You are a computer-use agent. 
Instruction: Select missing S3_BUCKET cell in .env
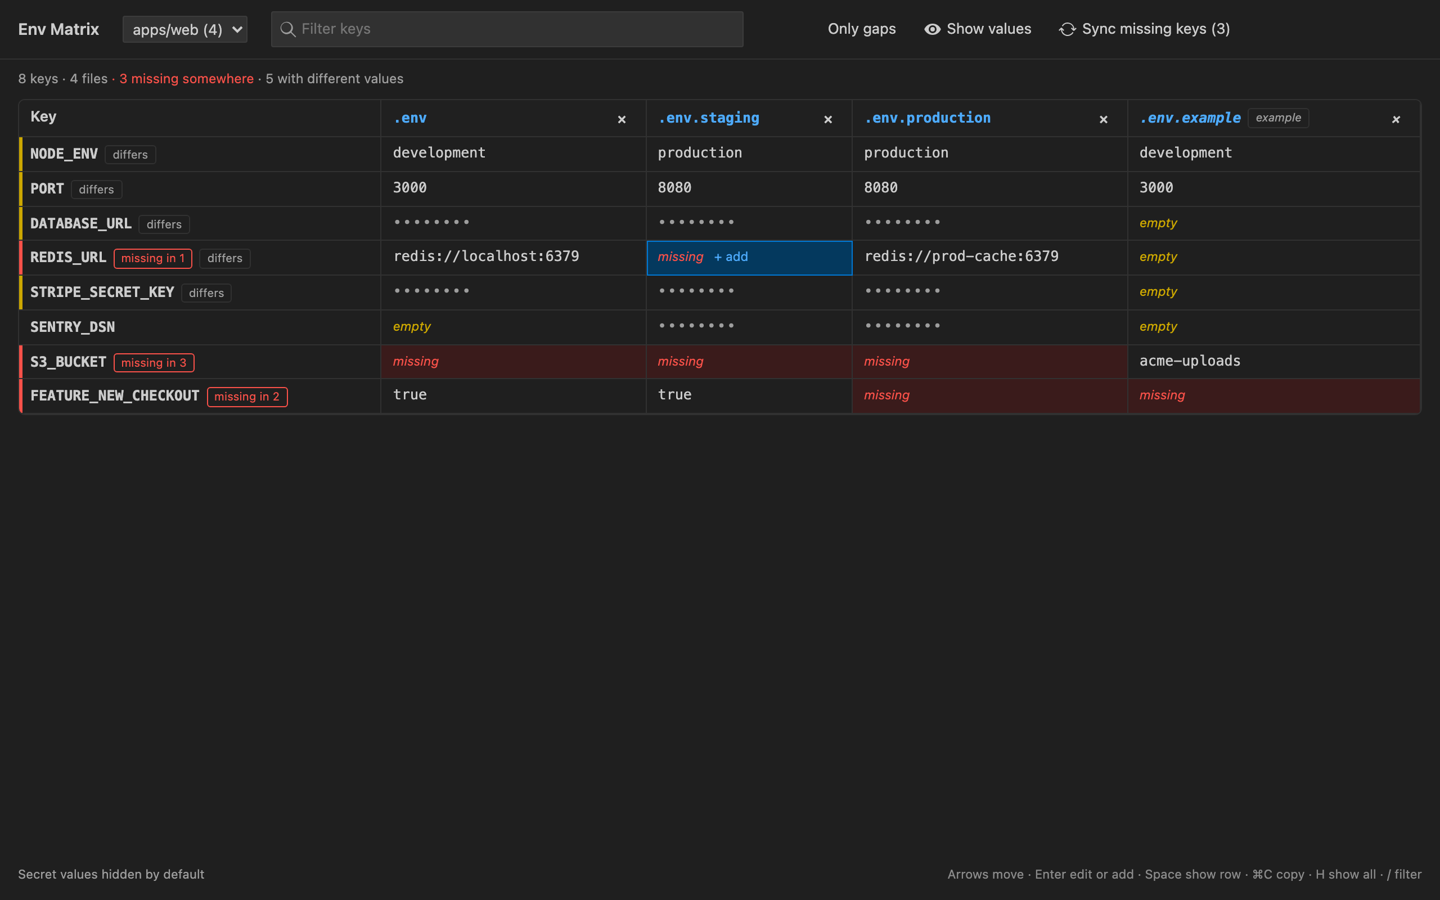pyautogui.click(x=514, y=362)
